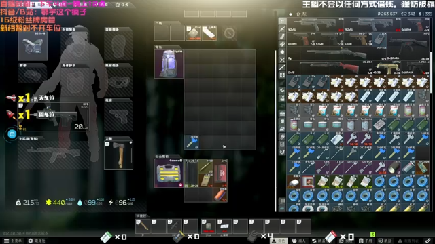Select the MP-153 black shotgun
Image resolution: width=435 pixels, height=244 pixels.
coord(336,53)
